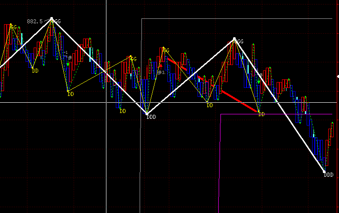Screen dimensions: 339x213
Task: Click the green down arrow below the -1 label
Action: [x=68, y=64]
